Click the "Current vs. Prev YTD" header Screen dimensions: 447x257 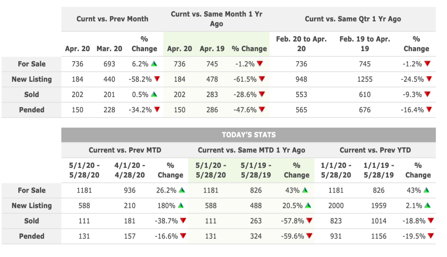(x=375, y=150)
